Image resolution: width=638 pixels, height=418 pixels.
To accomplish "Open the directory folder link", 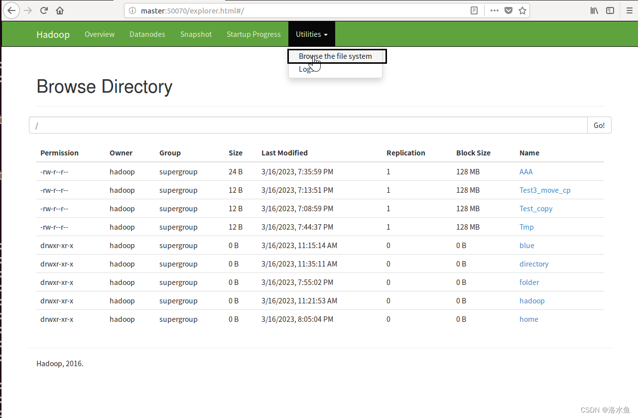I will 534,264.
